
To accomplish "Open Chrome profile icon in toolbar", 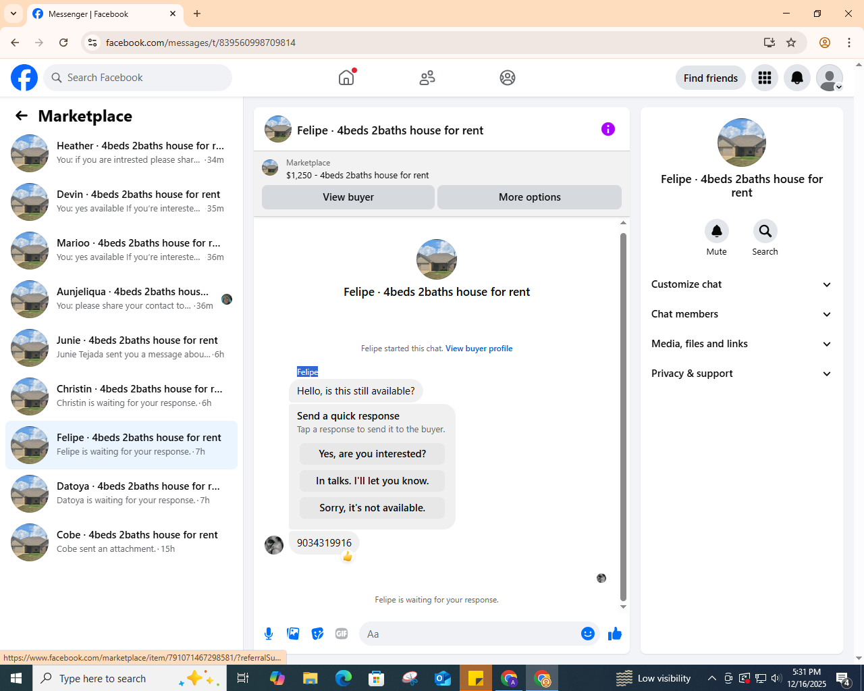I will [x=825, y=43].
